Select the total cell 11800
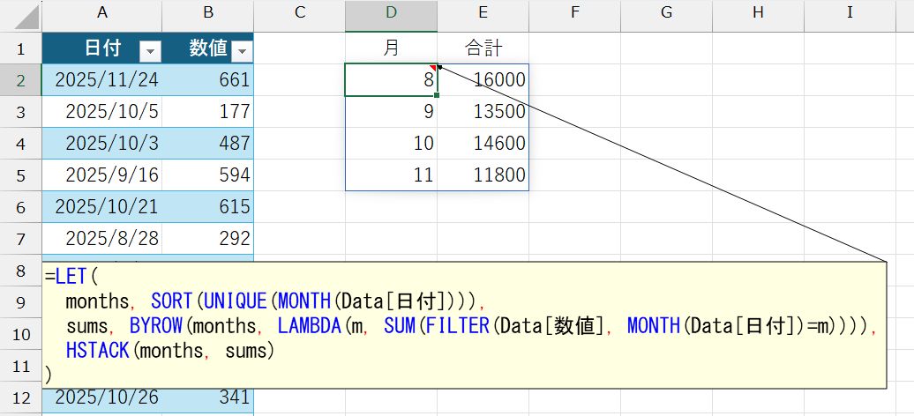The width and height of the screenshot is (914, 416). click(x=483, y=175)
